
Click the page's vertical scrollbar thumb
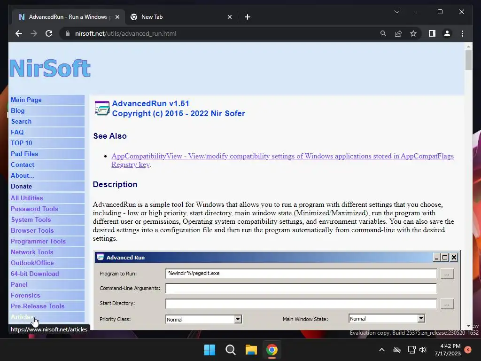[x=468, y=60]
